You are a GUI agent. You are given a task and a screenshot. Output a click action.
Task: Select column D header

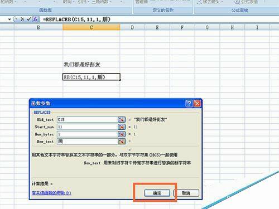132,27
